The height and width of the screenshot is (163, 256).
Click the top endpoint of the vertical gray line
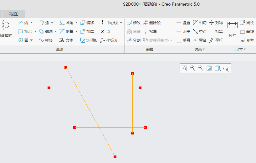click(133, 74)
